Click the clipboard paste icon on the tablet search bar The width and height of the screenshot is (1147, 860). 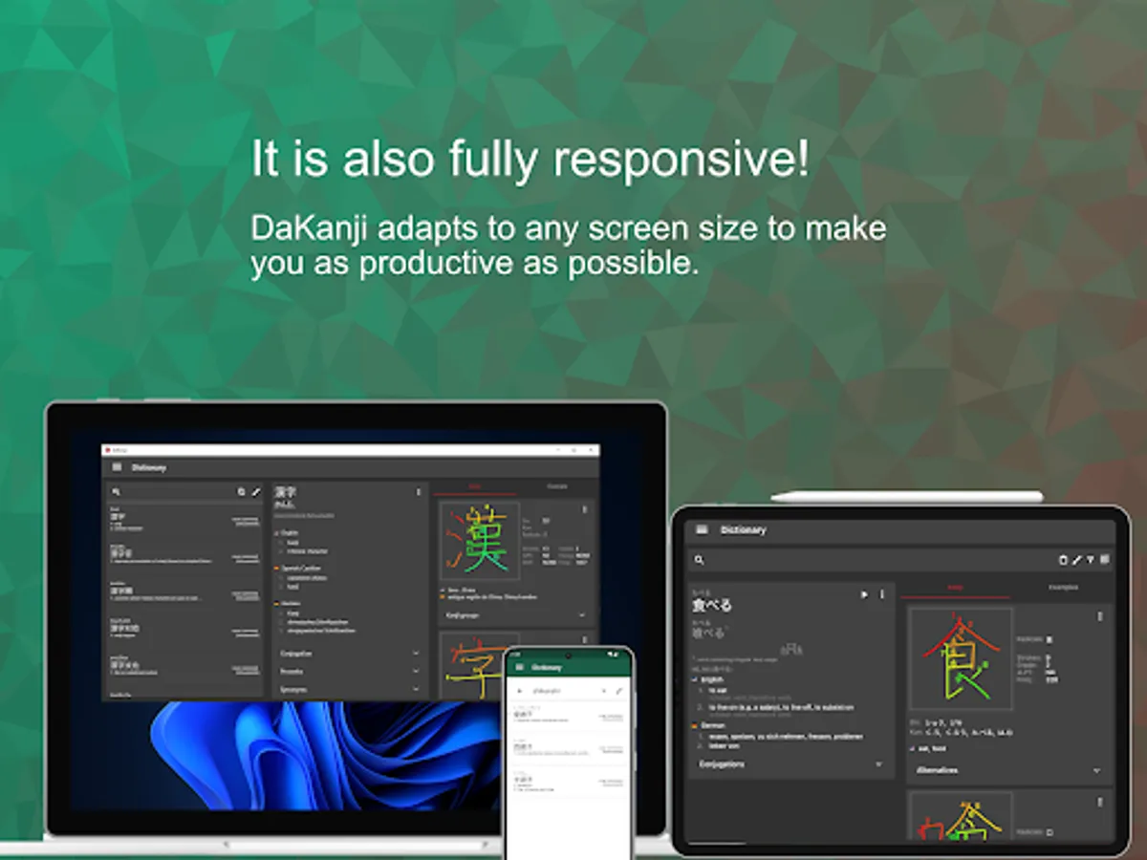click(x=1063, y=560)
